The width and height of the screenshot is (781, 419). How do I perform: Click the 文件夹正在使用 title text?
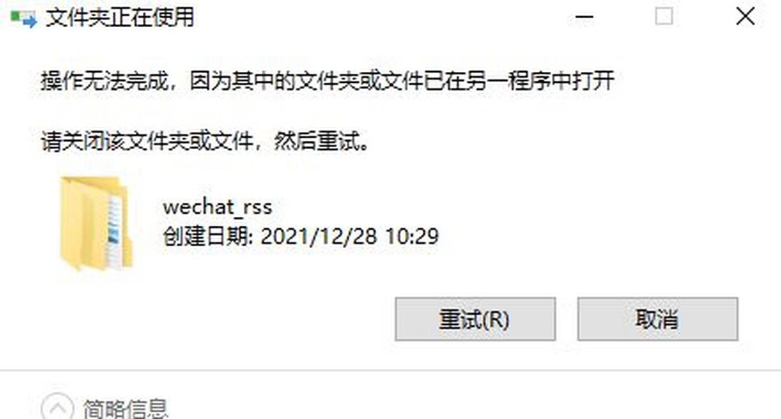click(x=120, y=18)
